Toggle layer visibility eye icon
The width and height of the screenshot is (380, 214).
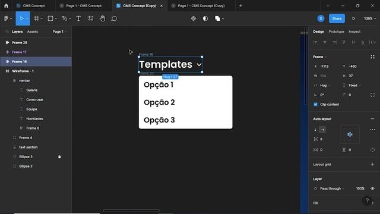pos(372,188)
